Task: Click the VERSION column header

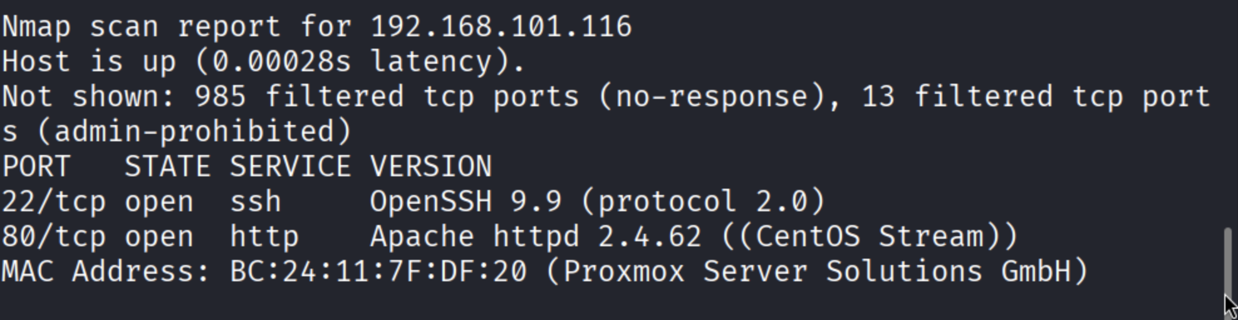Action: pos(431,167)
